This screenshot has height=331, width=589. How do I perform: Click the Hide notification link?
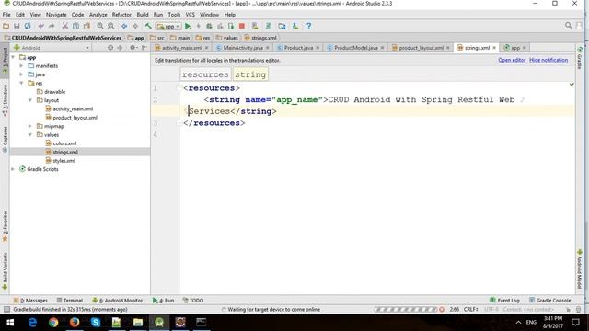point(549,60)
